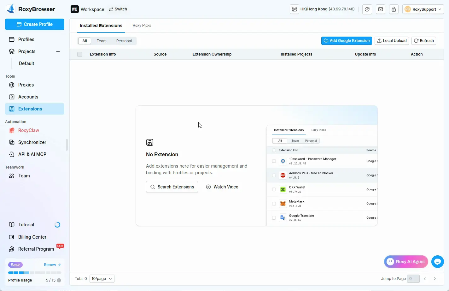Click the Refresh button
The image size is (449, 291).
point(424,41)
